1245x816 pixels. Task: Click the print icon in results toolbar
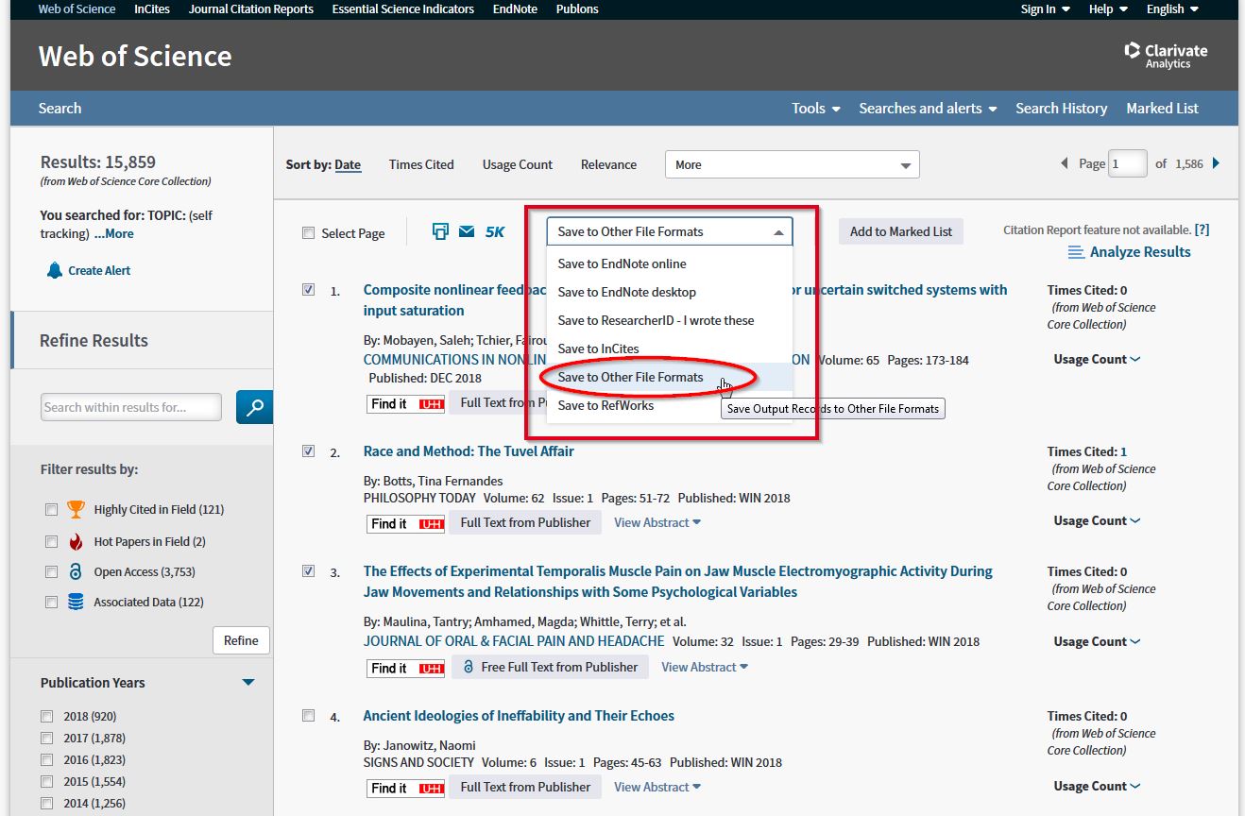(x=440, y=231)
